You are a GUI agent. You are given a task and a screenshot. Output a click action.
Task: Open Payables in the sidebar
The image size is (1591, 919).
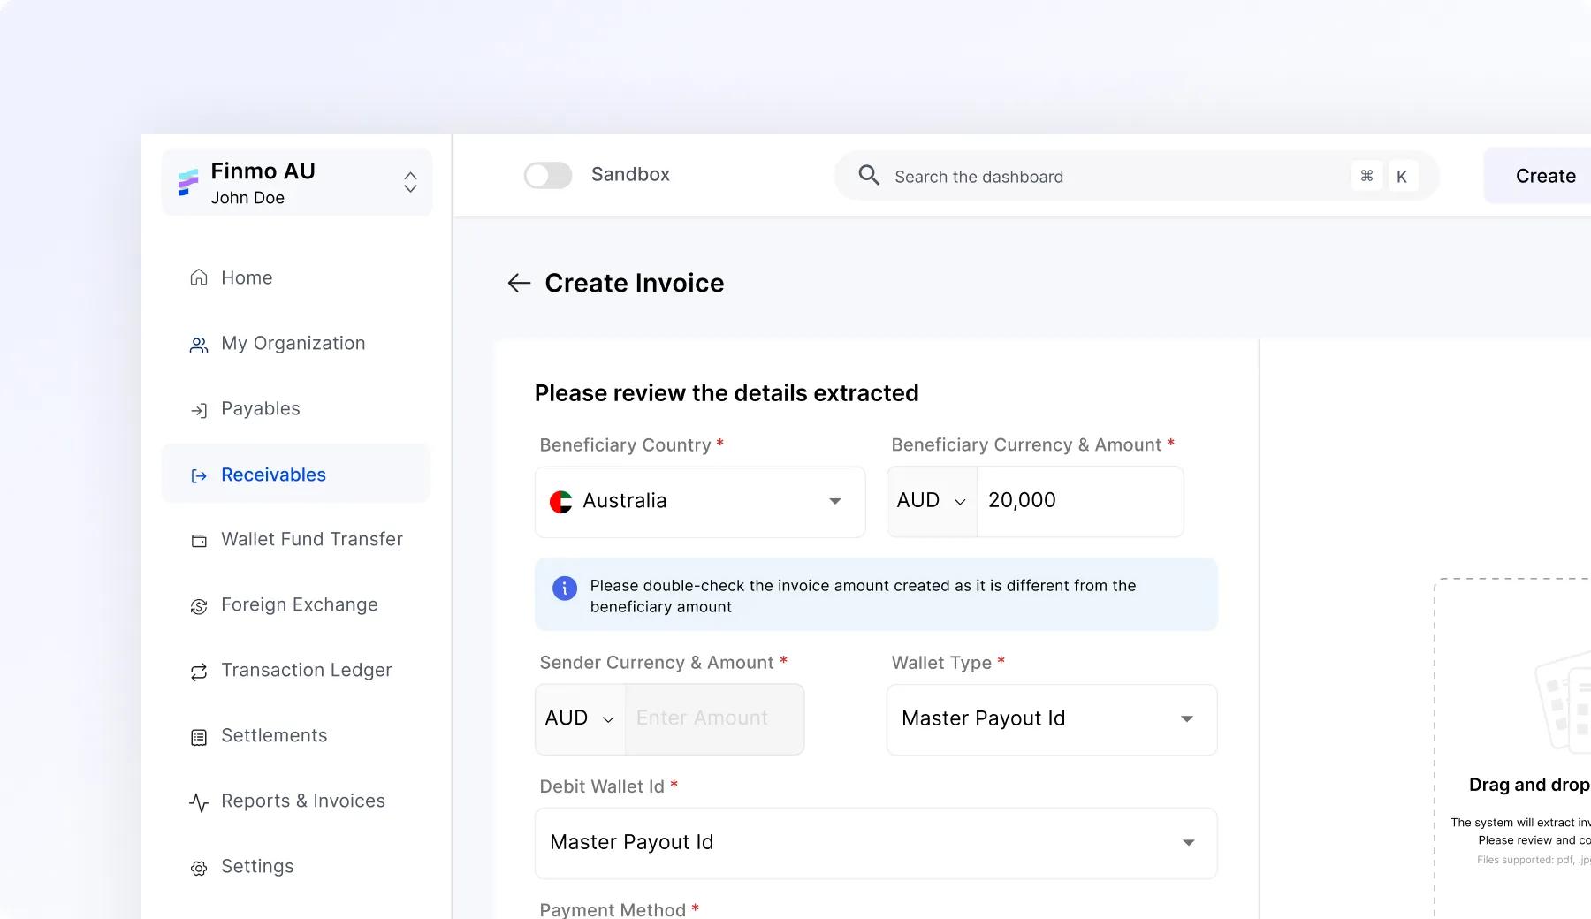tap(260, 409)
